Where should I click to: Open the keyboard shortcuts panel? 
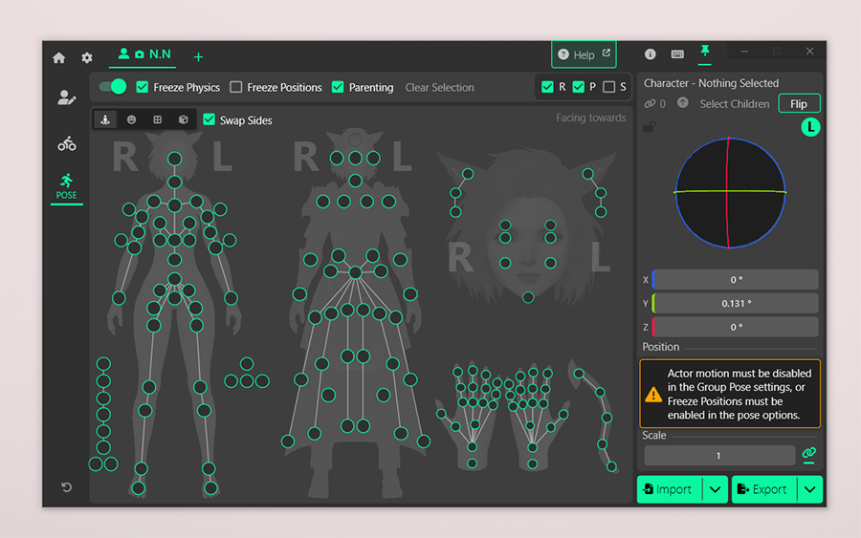[x=677, y=54]
